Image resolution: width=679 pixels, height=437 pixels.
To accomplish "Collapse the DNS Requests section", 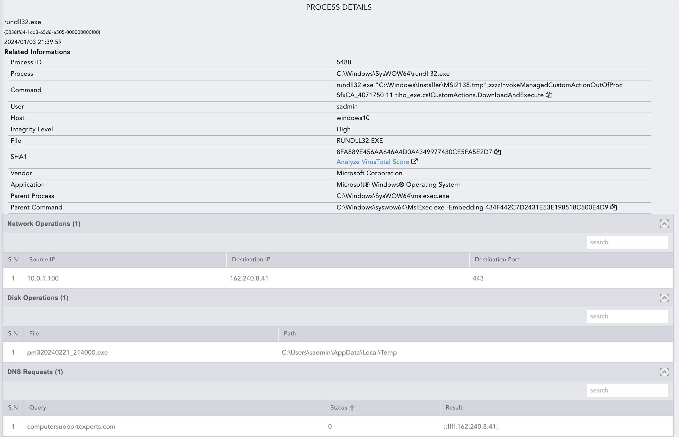I will (664, 372).
